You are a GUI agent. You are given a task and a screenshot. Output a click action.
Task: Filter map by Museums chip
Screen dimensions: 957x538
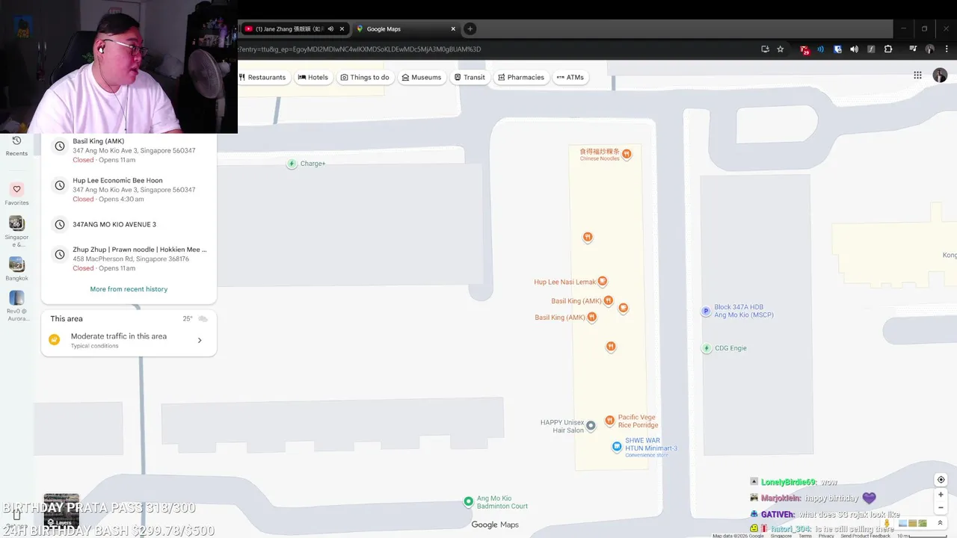tap(422, 77)
